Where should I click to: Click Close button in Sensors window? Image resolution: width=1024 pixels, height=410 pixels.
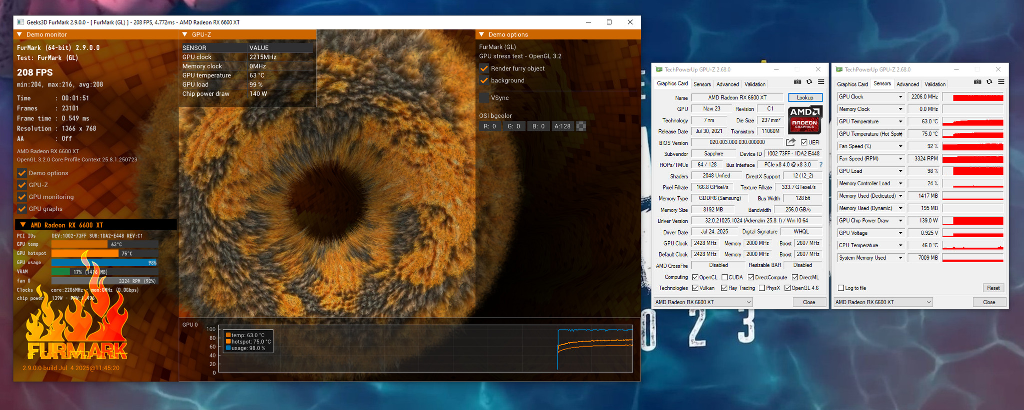click(989, 302)
